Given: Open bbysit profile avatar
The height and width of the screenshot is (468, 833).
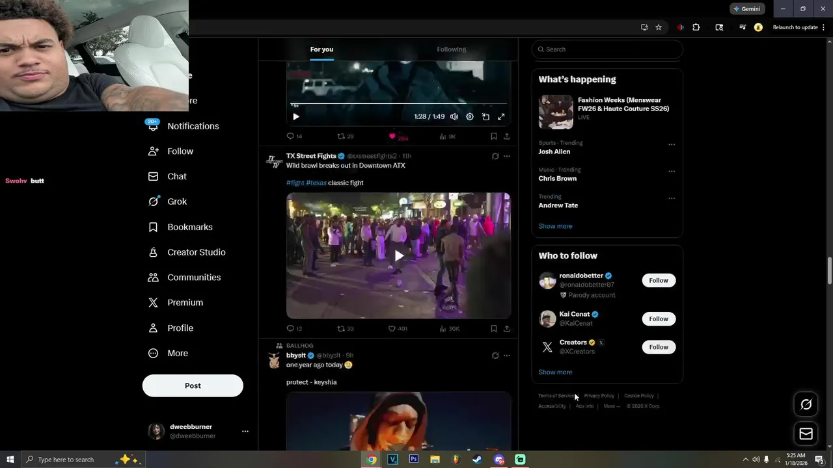Looking at the screenshot, I should click(x=274, y=361).
